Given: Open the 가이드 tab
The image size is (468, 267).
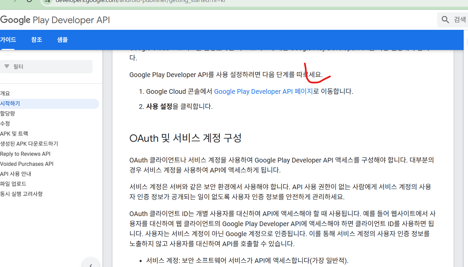Looking at the screenshot, I should [8, 40].
